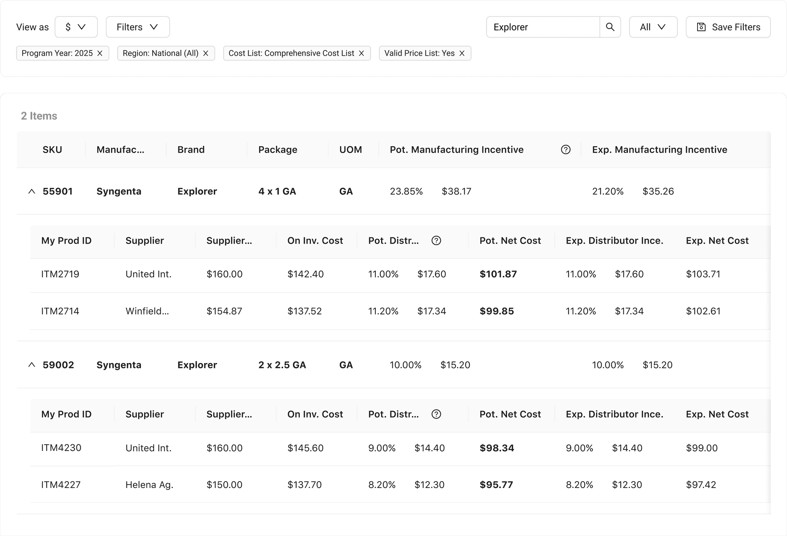Click the Save Filters button
787x536 pixels.
tap(728, 27)
